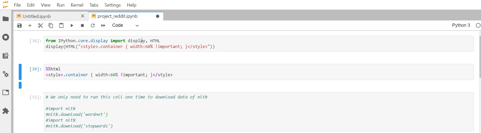Open the Kernel menu

(77, 5)
